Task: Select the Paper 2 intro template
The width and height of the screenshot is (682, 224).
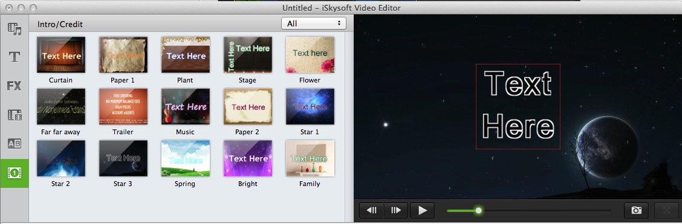Action: click(x=247, y=107)
